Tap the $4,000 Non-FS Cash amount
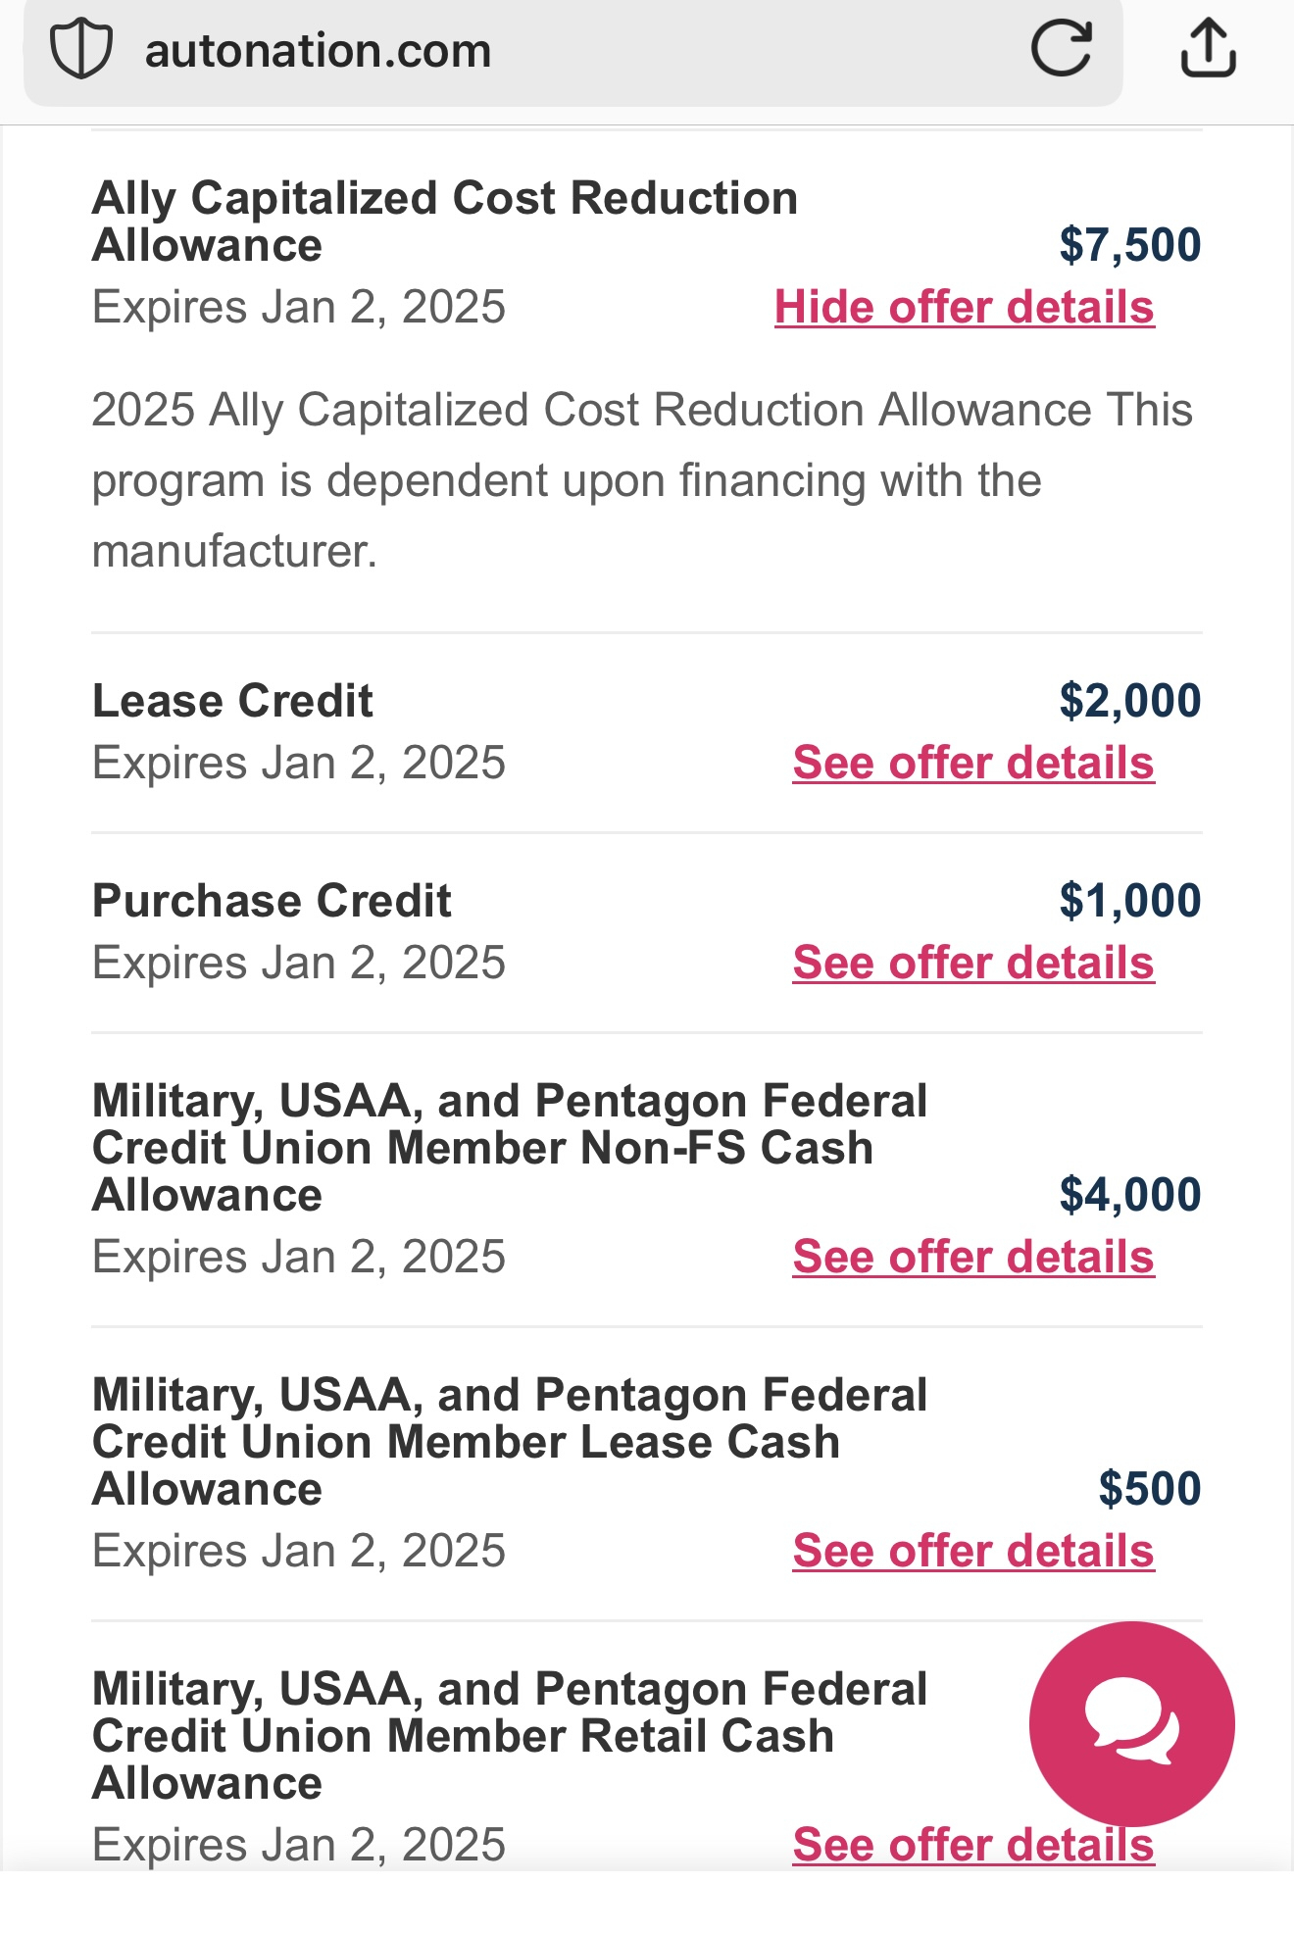The height and width of the screenshot is (1933, 1294). click(x=1130, y=1195)
